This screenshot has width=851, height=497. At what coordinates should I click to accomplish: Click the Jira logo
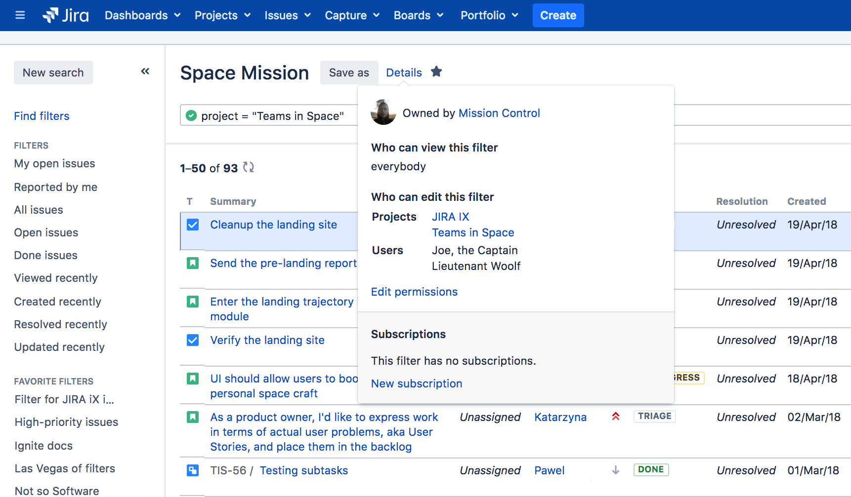point(66,15)
